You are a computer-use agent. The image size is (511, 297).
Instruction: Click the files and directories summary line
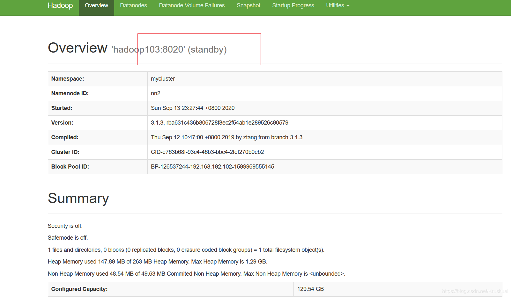[186, 250]
